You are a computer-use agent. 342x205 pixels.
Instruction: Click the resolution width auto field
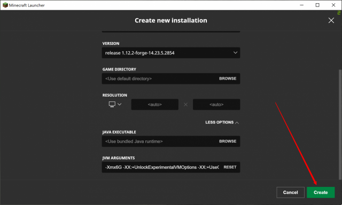154,105
